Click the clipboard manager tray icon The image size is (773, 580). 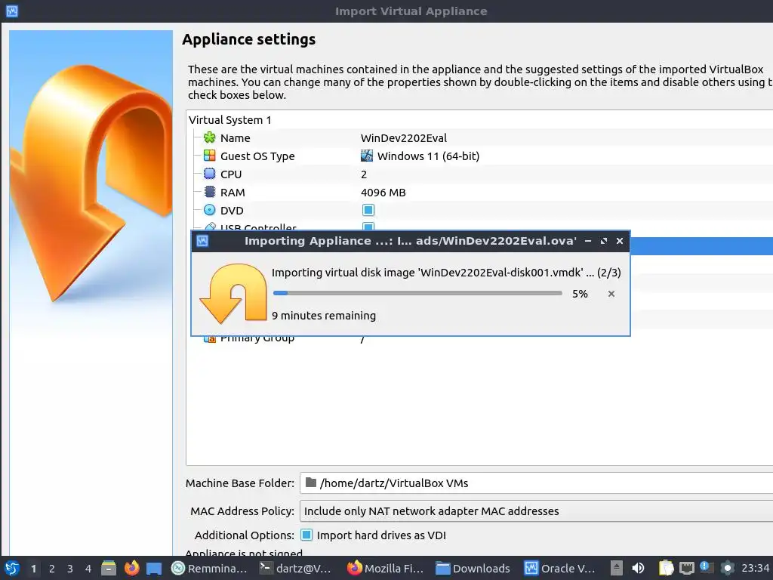point(666,568)
